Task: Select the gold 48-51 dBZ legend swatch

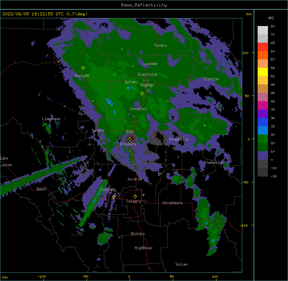Action: [x=263, y=80]
